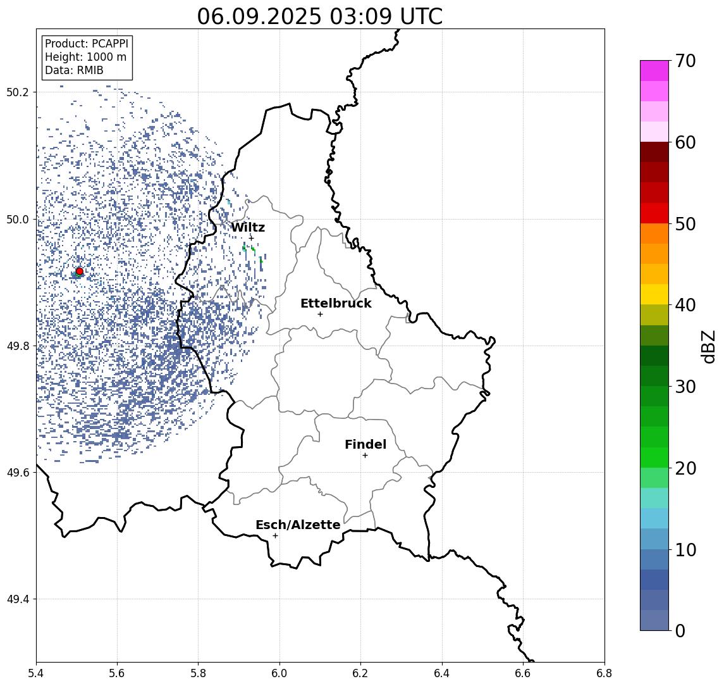Screen dimensions: 724x686
Task: Pick the cyan colorbar swatch between 10 and 20
Action: [654, 519]
